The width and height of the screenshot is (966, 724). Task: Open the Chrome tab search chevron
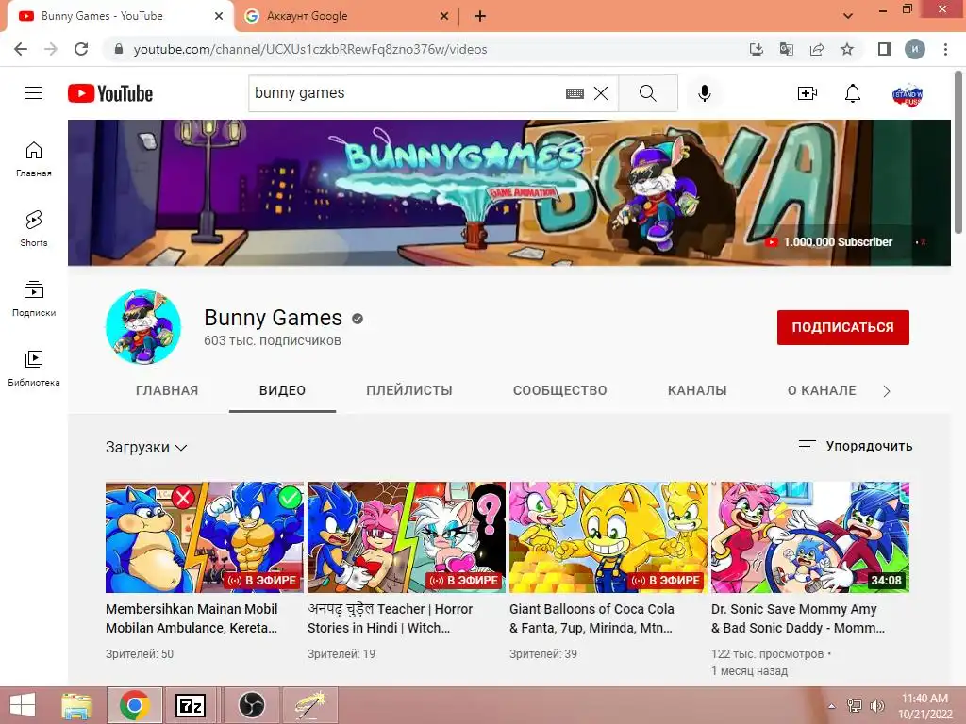click(848, 16)
